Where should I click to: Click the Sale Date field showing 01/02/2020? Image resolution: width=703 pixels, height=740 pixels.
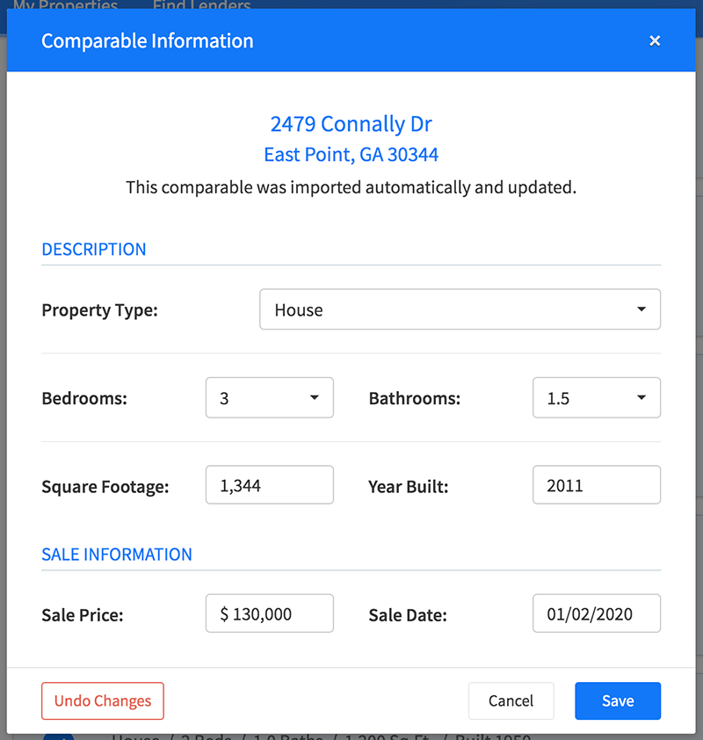pyautogui.click(x=596, y=613)
